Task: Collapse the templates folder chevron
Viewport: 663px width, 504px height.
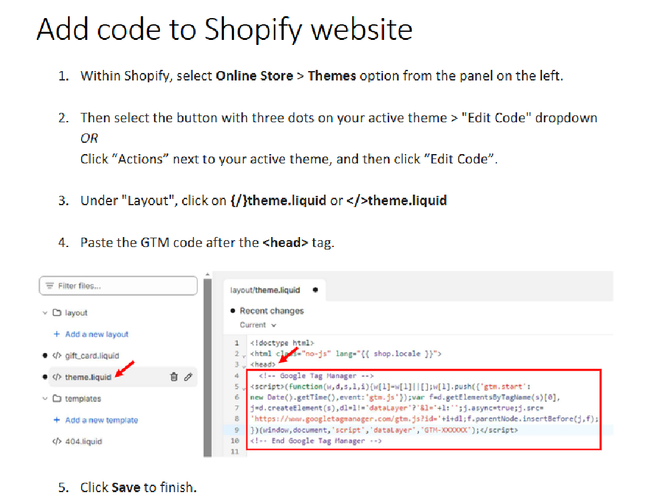Action: pyautogui.click(x=45, y=399)
